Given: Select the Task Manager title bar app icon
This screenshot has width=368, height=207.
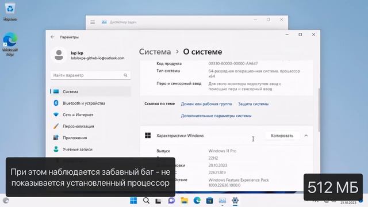Looking at the screenshot, I should [104, 22].
